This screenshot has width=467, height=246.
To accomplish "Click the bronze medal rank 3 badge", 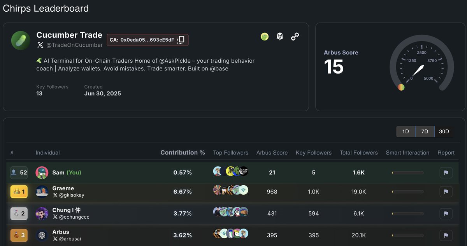I will pos(19,235).
